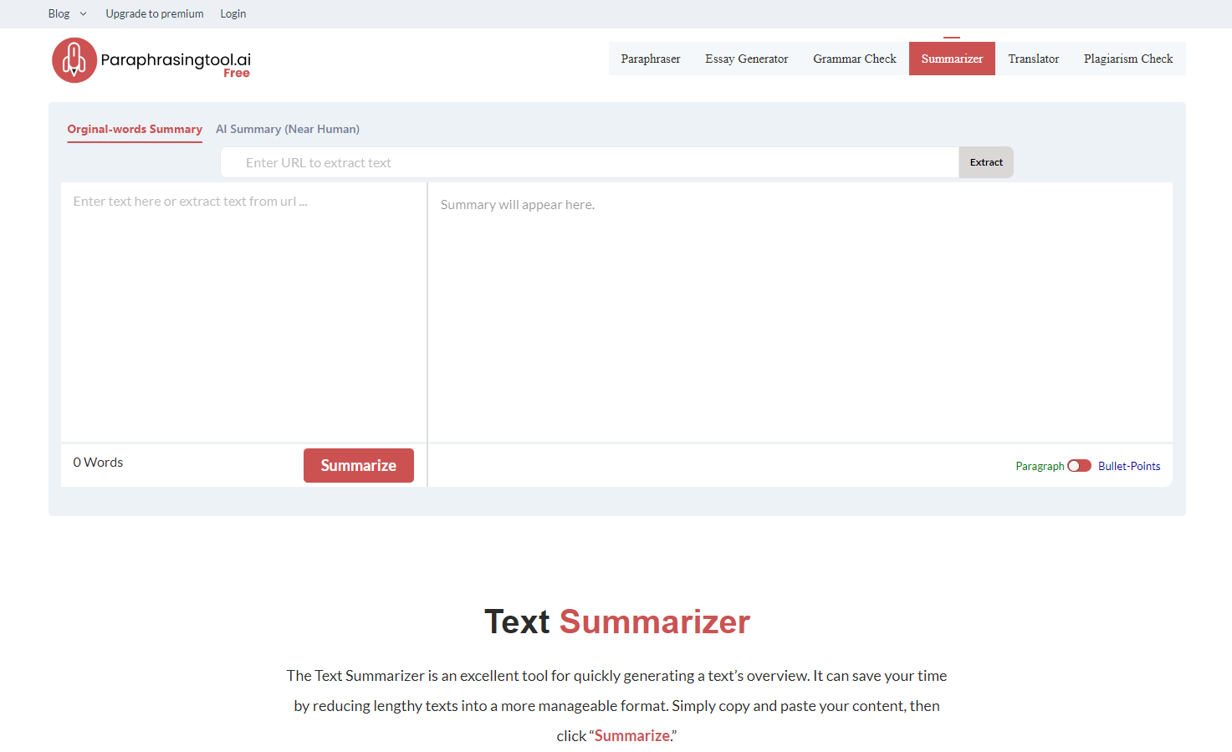Select the Summarizer tab

952,59
